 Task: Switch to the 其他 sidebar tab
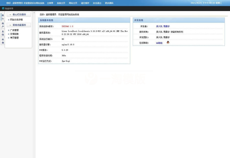point(3,40)
